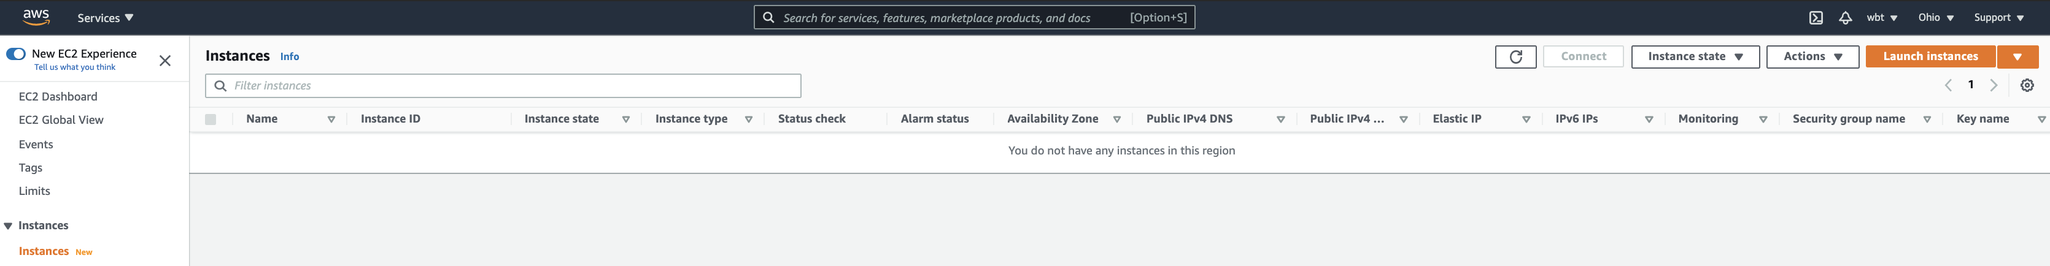This screenshot has height=266, width=2050.
Task: Sort by the Name column arrow
Action: 331,119
